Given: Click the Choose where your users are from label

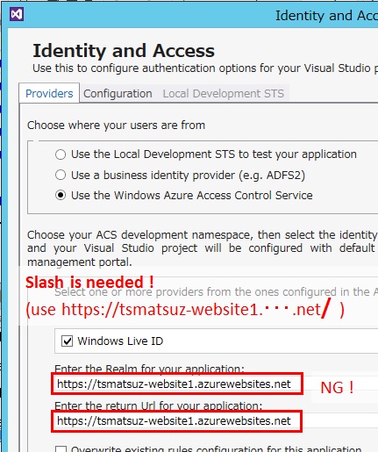Looking at the screenshot, I should pyautogui.click(x=116, y=126).
